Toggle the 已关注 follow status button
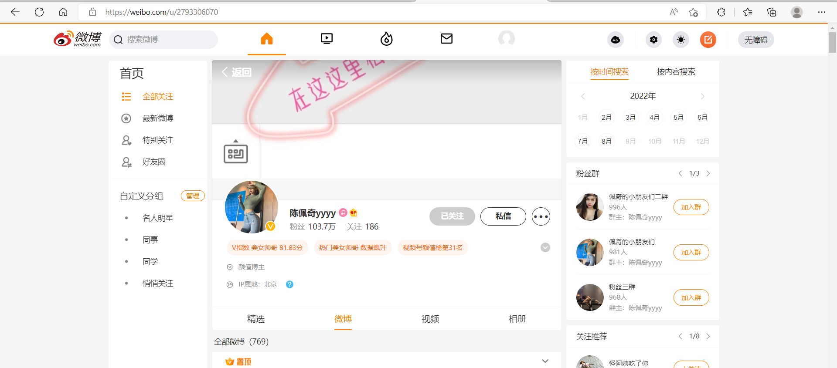The width and height of the screenshot is (837, 368). (x=452, y=216)
